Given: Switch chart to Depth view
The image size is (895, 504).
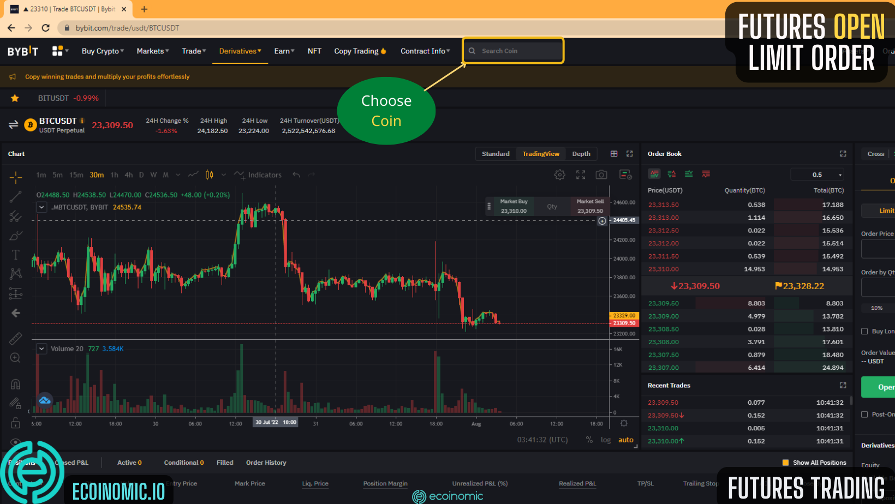Looking at the screenshot, I should coord(581,154).
